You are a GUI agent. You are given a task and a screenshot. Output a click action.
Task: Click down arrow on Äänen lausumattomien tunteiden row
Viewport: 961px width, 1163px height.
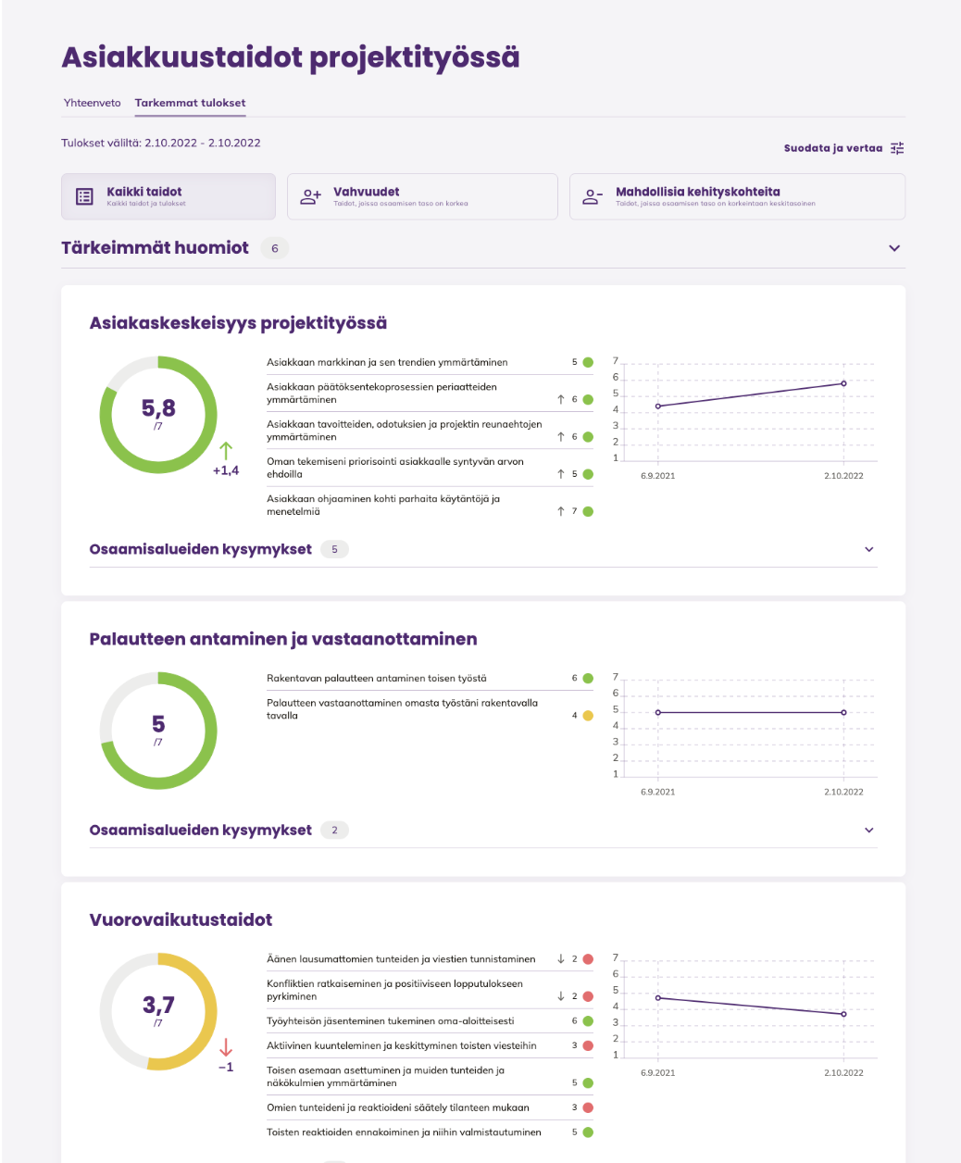561,959
